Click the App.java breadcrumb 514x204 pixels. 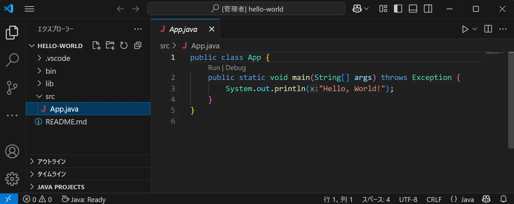205,46
